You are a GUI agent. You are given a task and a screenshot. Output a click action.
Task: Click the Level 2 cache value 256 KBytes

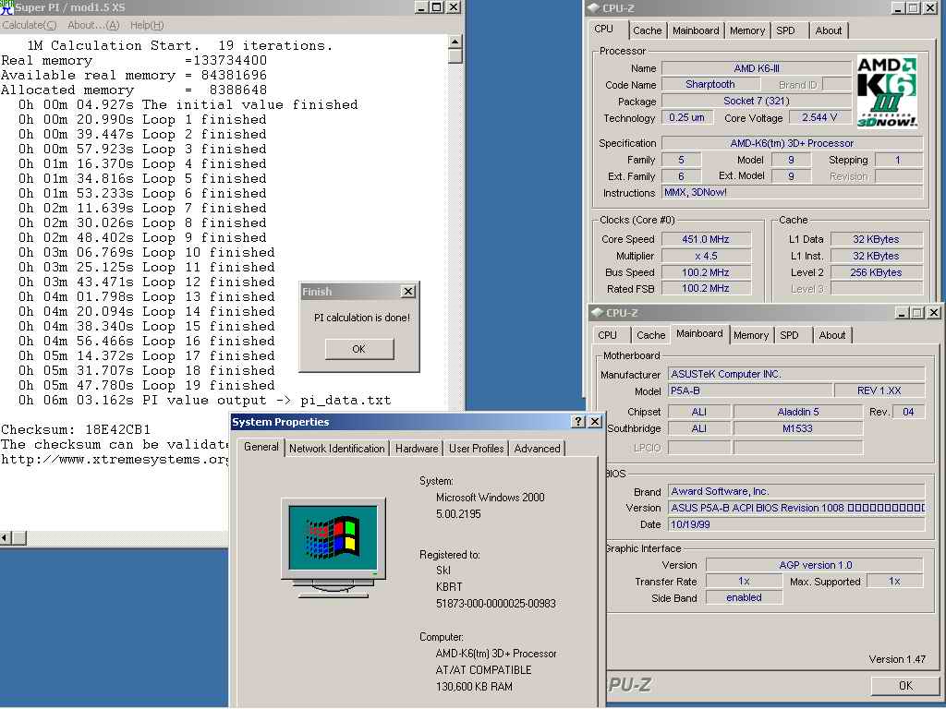tap(876, 272)
